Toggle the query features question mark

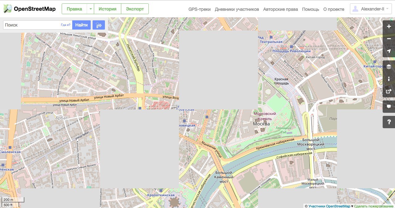(389, 122)
